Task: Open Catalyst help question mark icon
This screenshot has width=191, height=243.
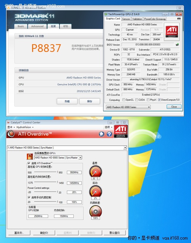Action: coord(109,134)
